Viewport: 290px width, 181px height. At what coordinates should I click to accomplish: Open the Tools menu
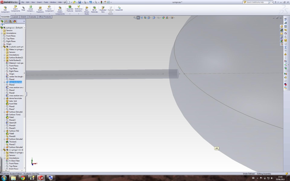pyautogui.click(x=46, y=2)
